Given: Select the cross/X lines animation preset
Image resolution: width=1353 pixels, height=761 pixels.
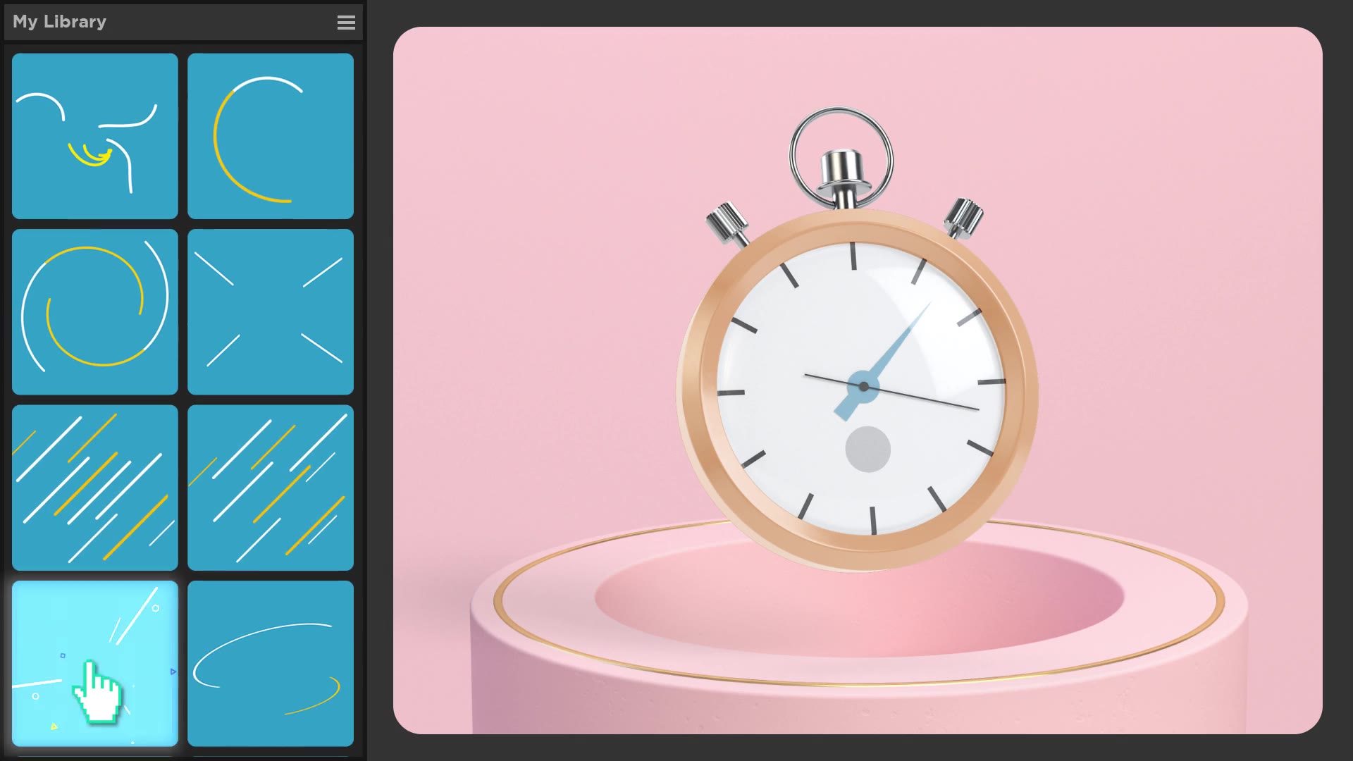Looking at the screenshot, I should 269,311.
